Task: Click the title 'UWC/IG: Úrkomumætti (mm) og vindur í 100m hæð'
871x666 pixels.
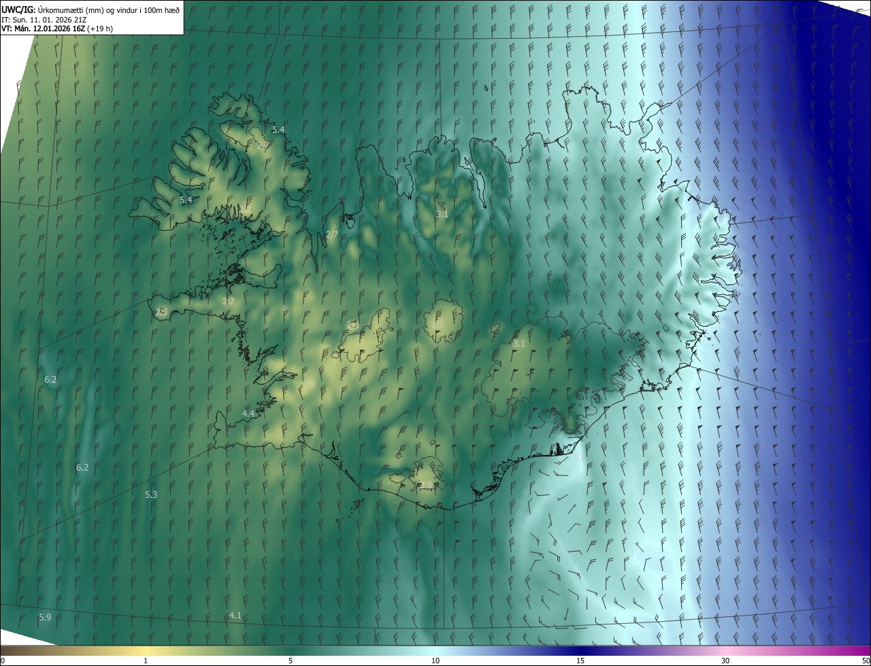Action: coord(91,9)
